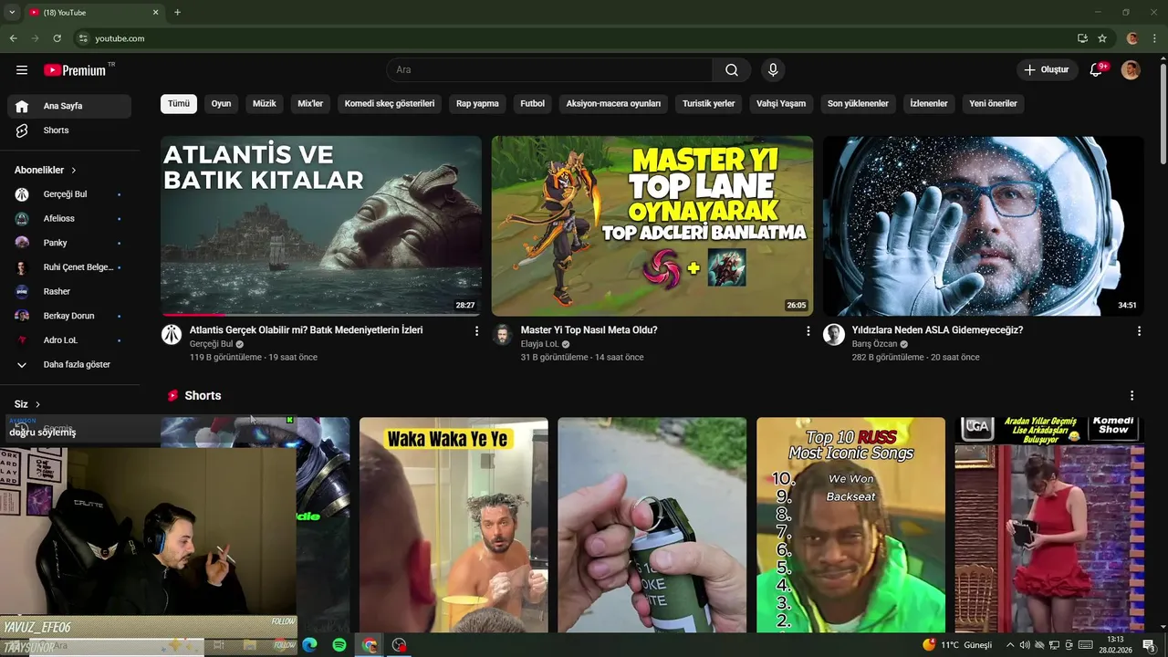Image resolution: width=1168 pixels, height=657 pixels.
Task: Open Berkay Dorun subscription channel
Action: [x=69, y=316]
